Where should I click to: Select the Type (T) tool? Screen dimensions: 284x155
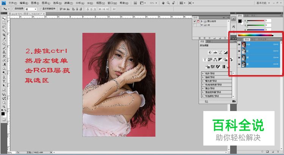tap(4, 81)
